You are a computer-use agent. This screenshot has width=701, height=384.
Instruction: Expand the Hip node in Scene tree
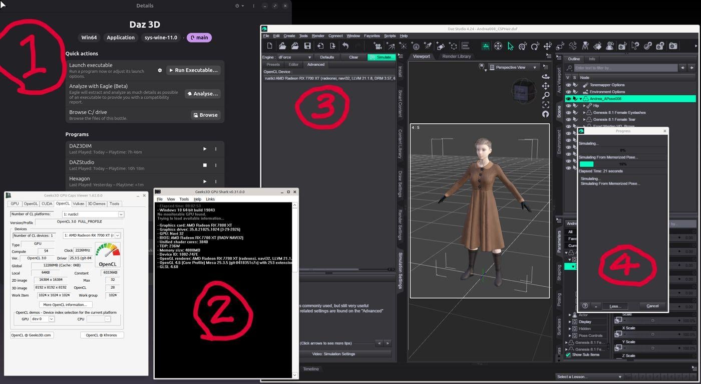point(584,106)
